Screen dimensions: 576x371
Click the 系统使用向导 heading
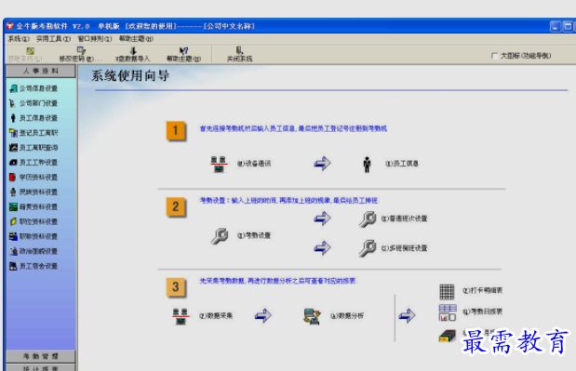click(x=130, y=75)
